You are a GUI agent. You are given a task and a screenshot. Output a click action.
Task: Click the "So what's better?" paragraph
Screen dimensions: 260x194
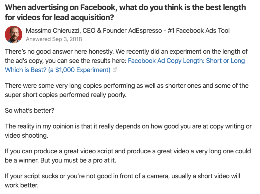29,110
